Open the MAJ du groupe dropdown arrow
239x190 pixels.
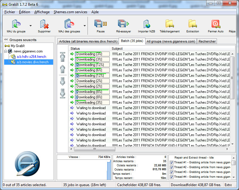tap(31, 26)
